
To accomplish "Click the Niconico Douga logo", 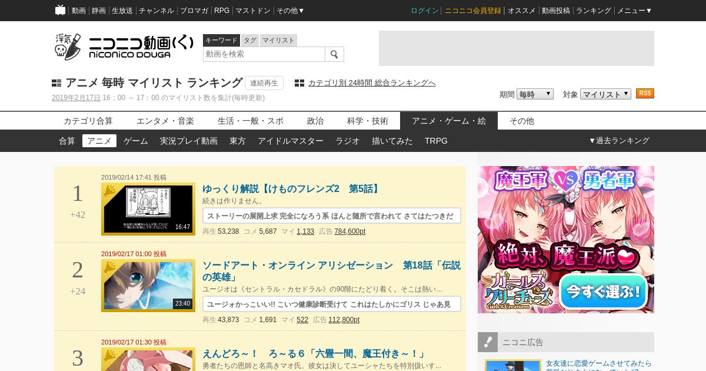I will 124,47.
